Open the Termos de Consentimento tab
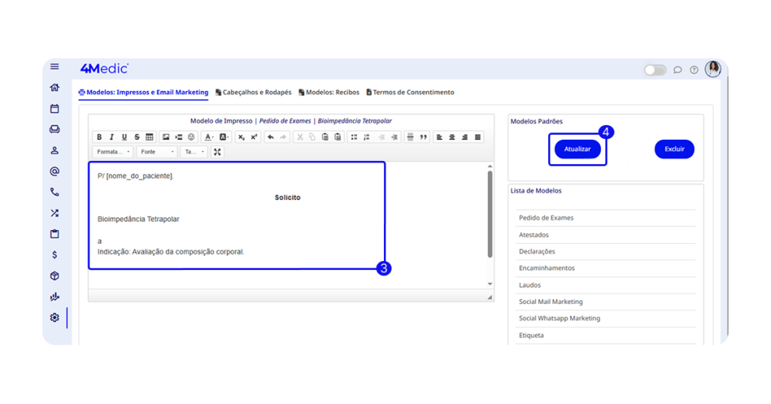 [x=410, y=93]
